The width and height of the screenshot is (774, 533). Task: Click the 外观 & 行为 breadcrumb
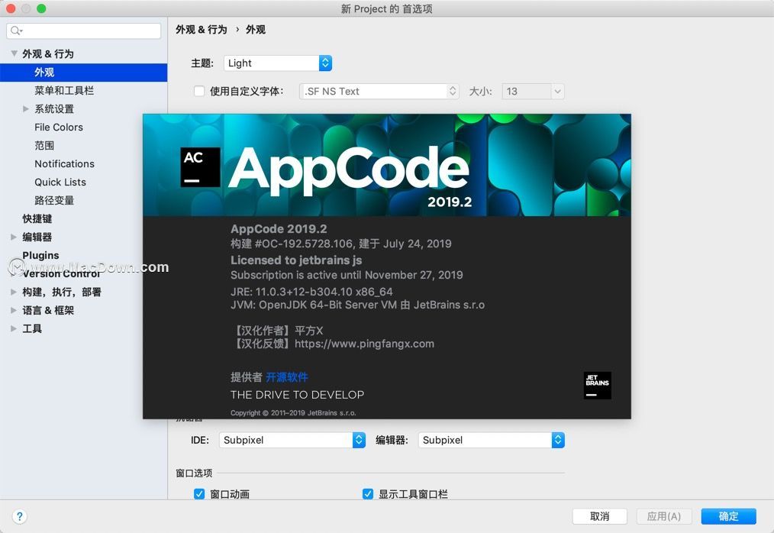[x=202, y=30]
